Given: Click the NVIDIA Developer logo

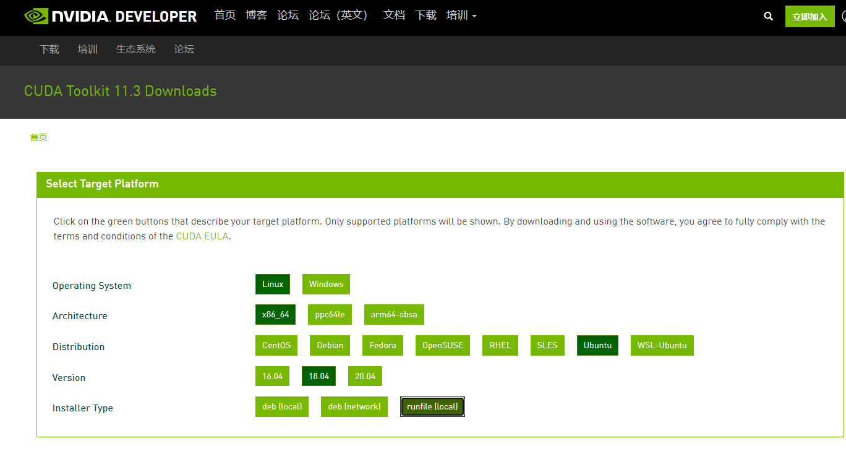Looking at the screenshot, I should coord(111,16).
